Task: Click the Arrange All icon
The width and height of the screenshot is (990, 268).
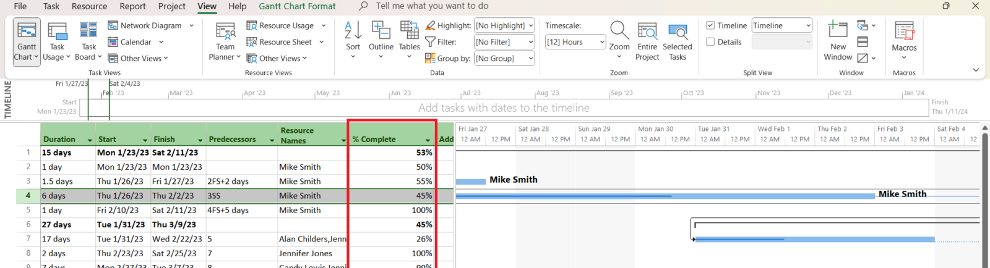Action: click(863, 42)
